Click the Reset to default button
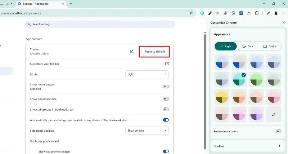This screenshot has width=288, height=154. coord(155,52)
